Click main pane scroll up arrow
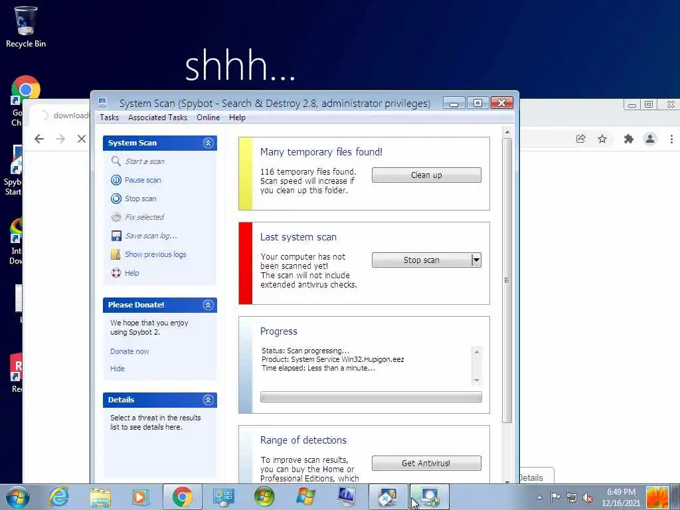 507,132
